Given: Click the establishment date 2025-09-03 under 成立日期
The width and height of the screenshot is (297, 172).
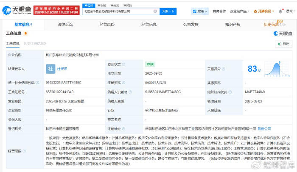Looking at the screenshot, I should click(x=154, y=73).
